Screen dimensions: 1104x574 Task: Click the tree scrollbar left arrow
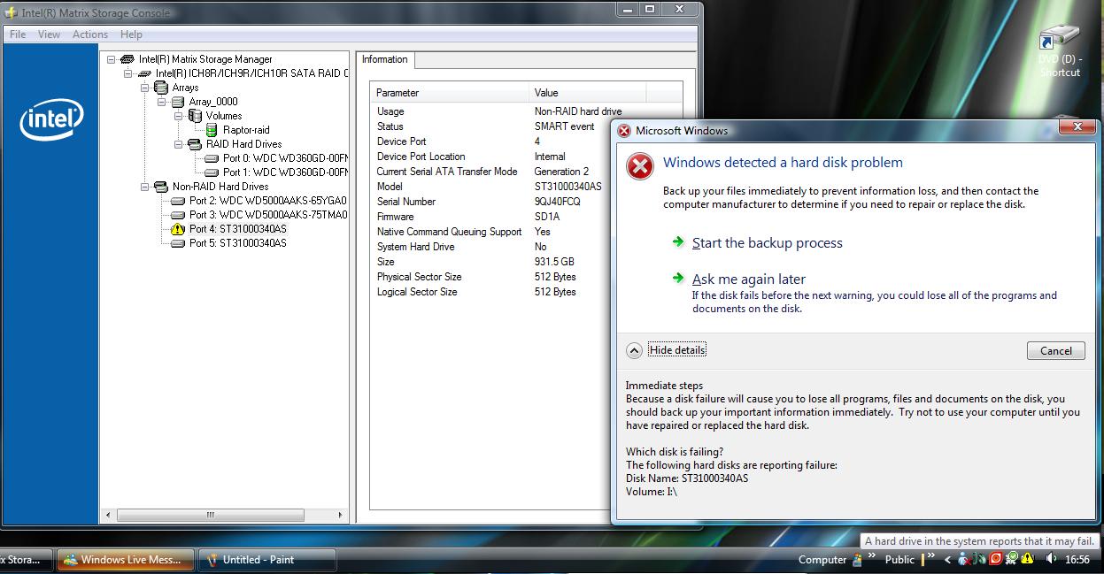click(x=109, y=515)
